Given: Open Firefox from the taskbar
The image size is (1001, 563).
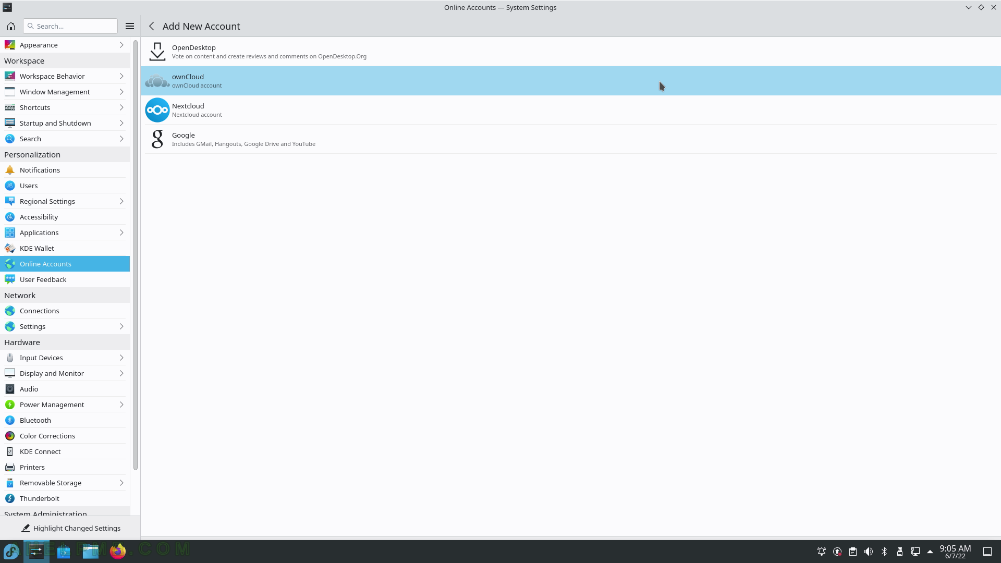Looking at the screenshot, I should [x=118, y=551].
